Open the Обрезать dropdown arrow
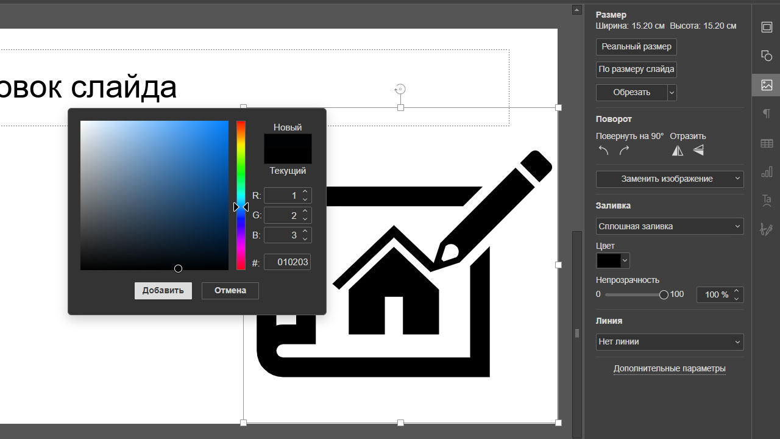Viewport: 780px width, 439px height. [x=672, y=93]
